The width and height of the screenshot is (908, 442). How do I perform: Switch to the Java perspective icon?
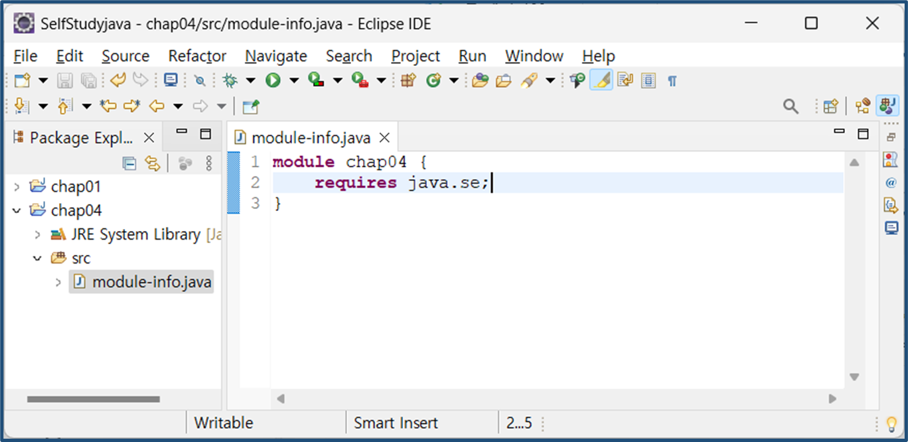(887, 106)
